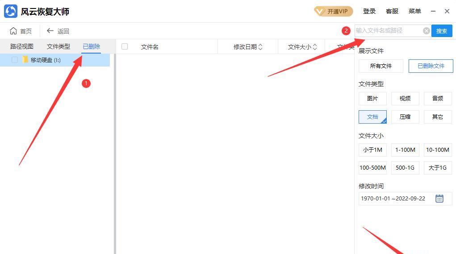456x254 pixels.
Task: Click the date range 1970-01-01 ~2022-09-22 field
Action: click(x=405, y=199)
